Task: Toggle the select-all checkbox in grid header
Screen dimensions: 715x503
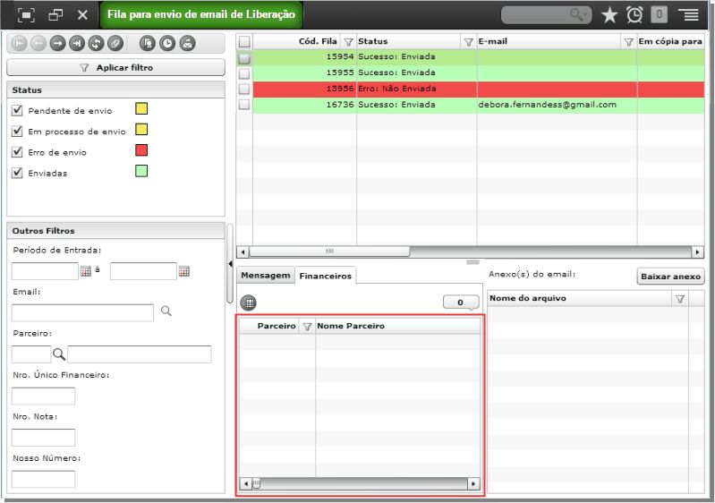Action: point(244,41)
